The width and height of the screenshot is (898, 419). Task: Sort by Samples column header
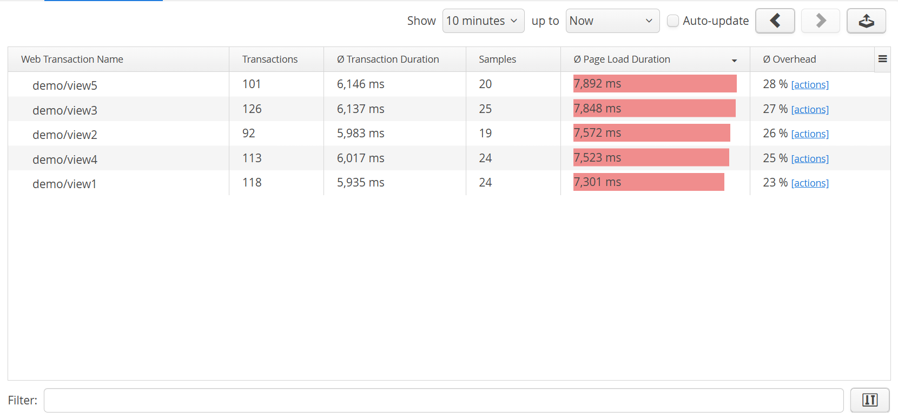pyautogui.click(x=497, y=59)
